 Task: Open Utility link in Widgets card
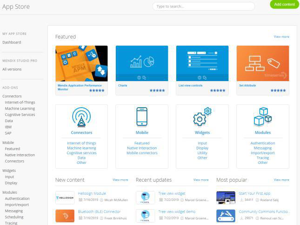202,153
